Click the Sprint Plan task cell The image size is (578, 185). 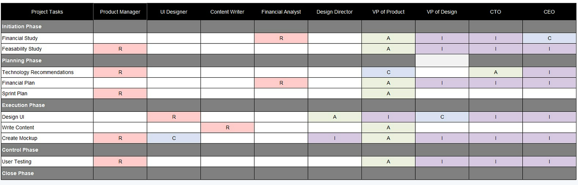pyautogui.click(x=47, y=94)
